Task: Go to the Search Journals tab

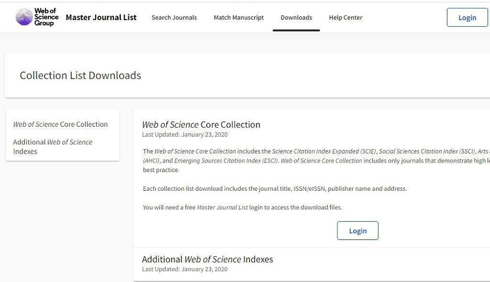Action: point(174,18)
